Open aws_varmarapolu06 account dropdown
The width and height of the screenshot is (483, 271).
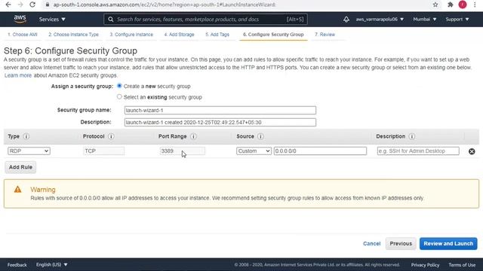click(x=380, y=20)
